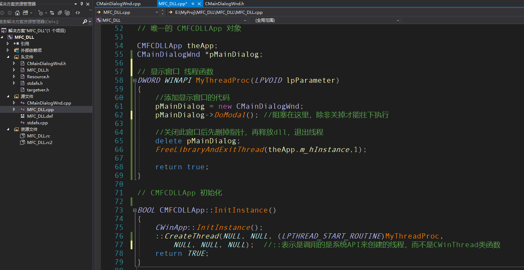Click the pending changes filter clock icon
Image resolution: width=524 pixels, height=270 pixels.
click(41, 13)
